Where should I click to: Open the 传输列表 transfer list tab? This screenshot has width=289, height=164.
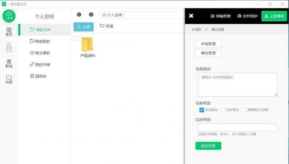221,16
